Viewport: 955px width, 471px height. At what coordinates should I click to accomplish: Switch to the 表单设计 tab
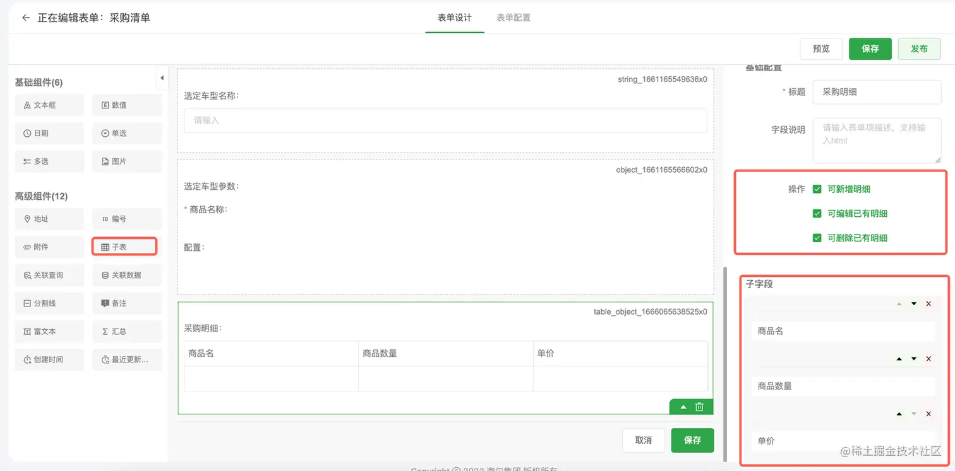tap(455, 18)
